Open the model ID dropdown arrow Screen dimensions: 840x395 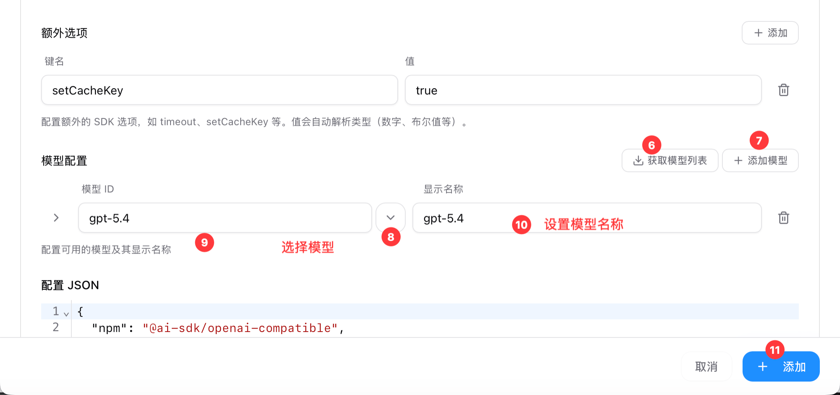click(391, 217)
